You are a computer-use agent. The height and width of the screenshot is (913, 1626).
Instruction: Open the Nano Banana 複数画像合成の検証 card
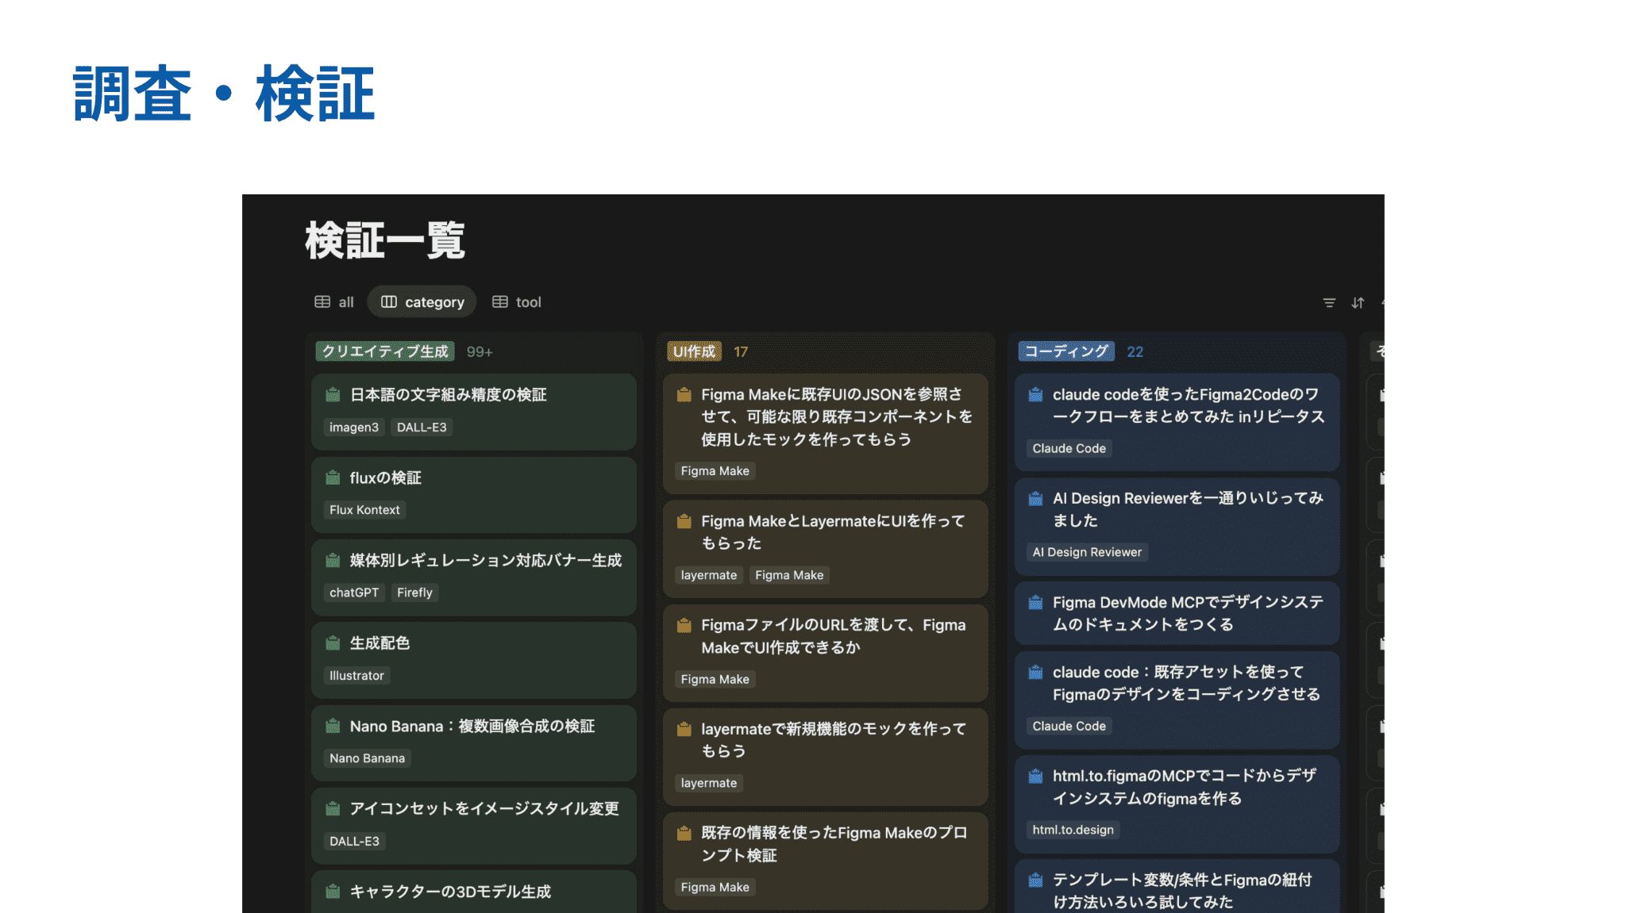click(x=472, y=727)
